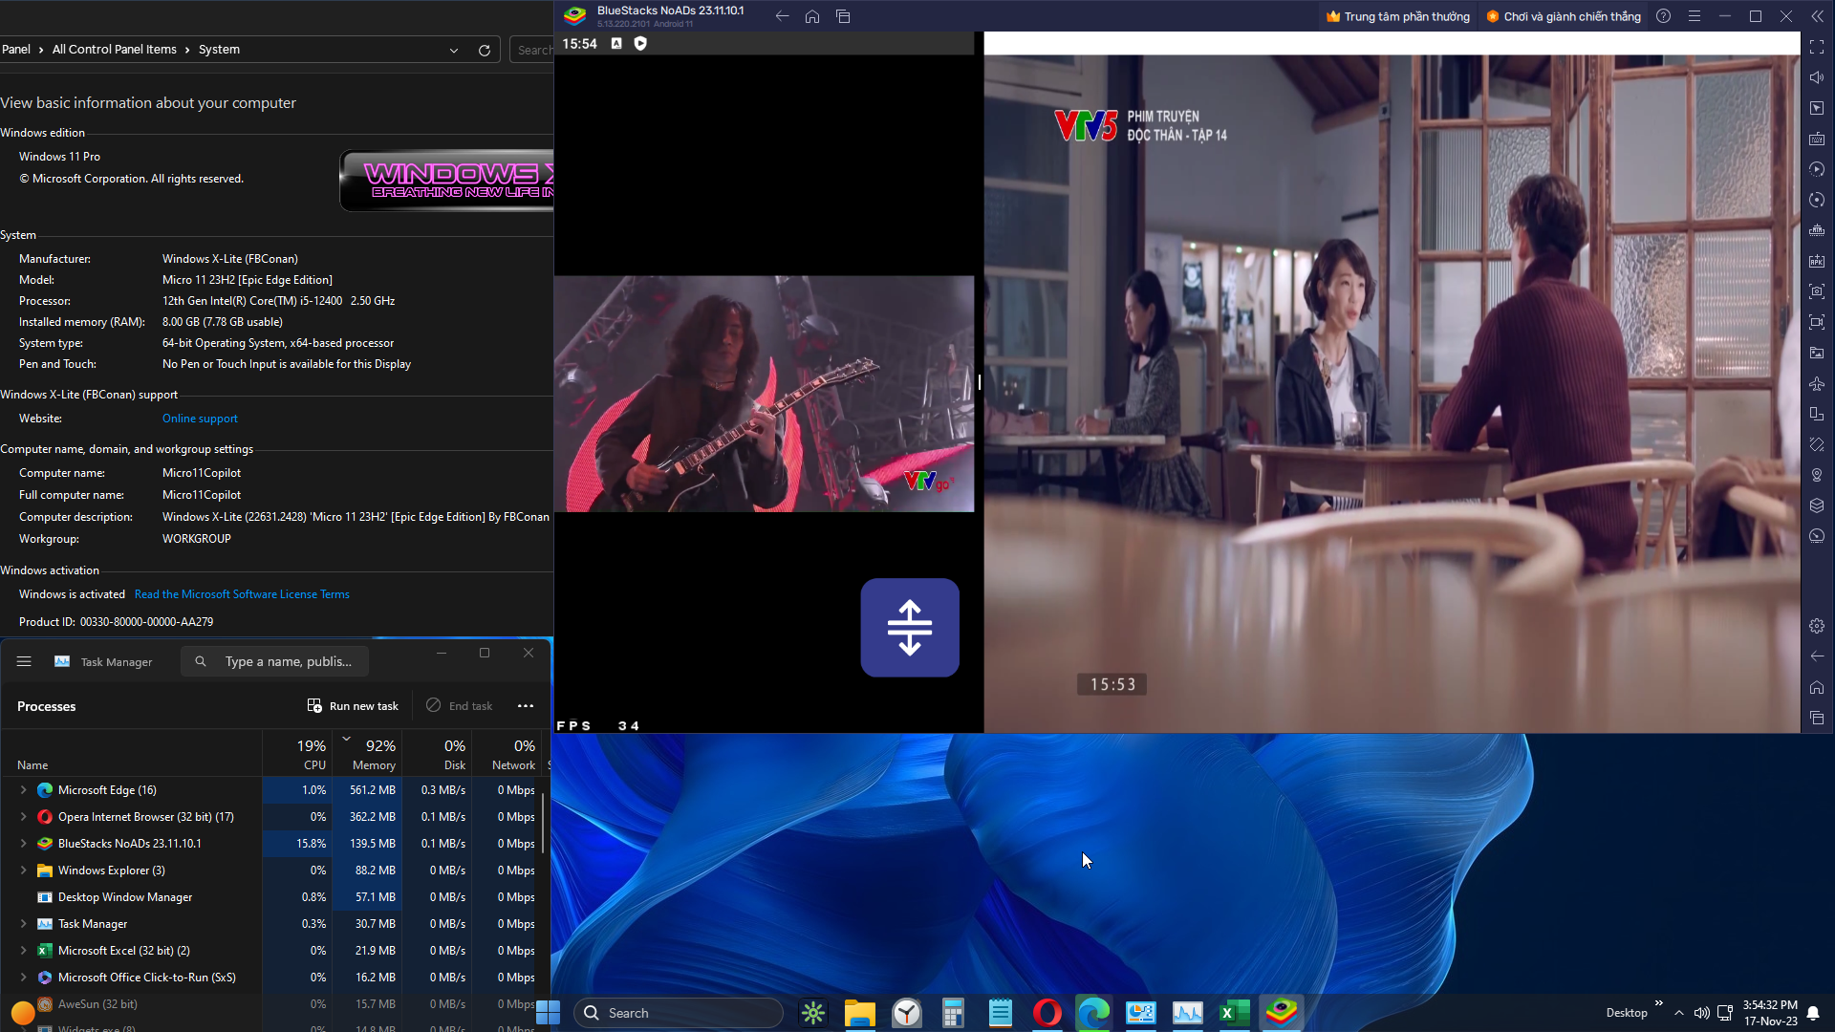Read the Microsoft Software License Terms link
The width and height of the screenshot is (1835, 1032).
coord(242,594)
